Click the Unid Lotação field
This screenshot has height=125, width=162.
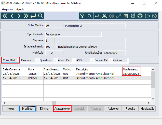click(114, 53)
